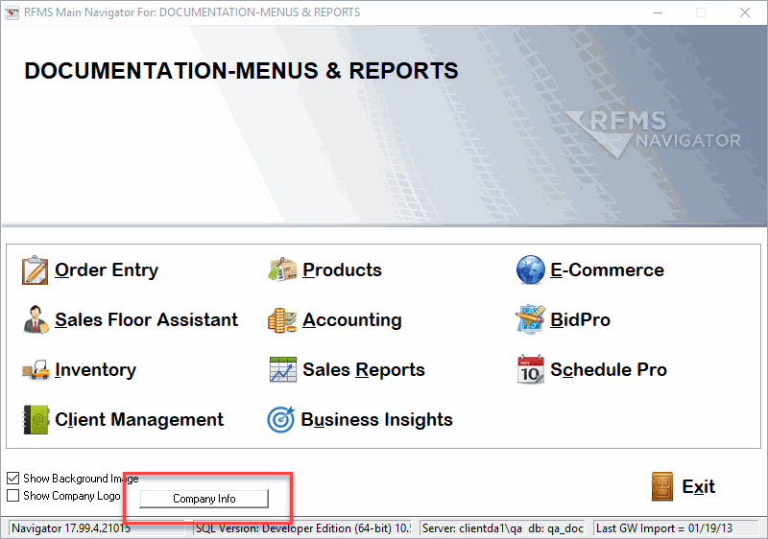
Task: Click the Business Insights target icon
Action: click(280, 420)
